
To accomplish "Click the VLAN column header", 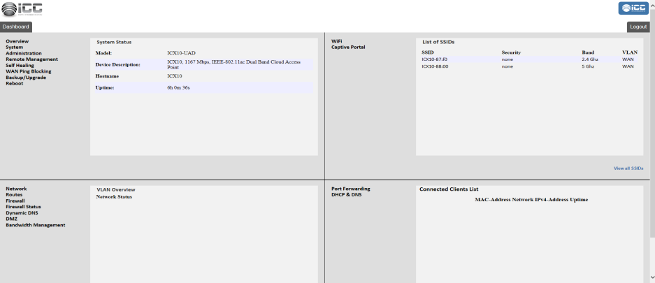I will [x=630, y=52].
